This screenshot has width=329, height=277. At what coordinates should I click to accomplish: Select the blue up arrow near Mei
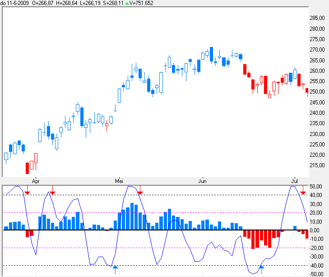(115, 269)
